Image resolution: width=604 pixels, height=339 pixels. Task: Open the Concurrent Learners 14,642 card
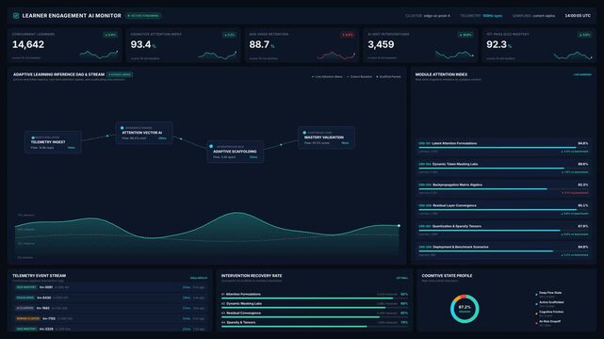64,45
